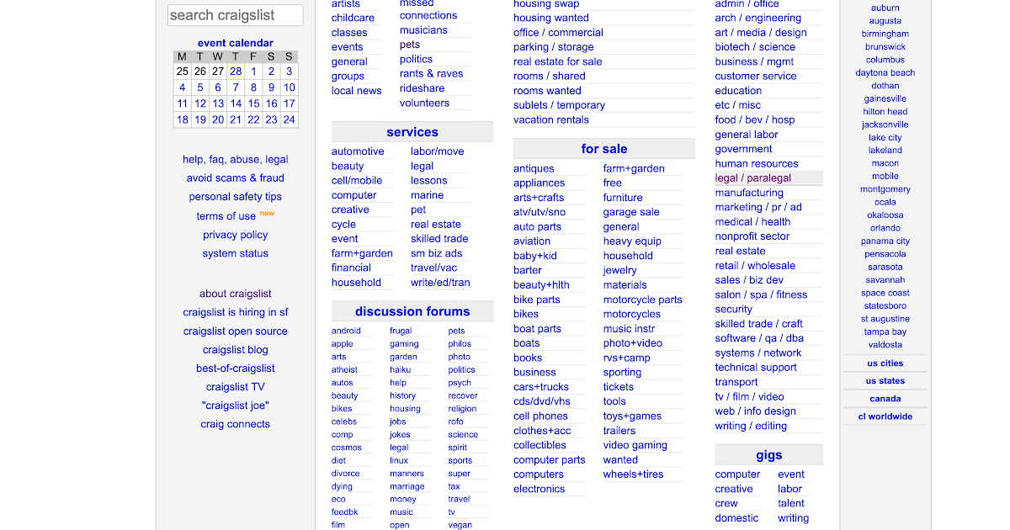This screenshot has width=1010, height=530.
Task: Open craigslist TV link
Action: (236, 387)
